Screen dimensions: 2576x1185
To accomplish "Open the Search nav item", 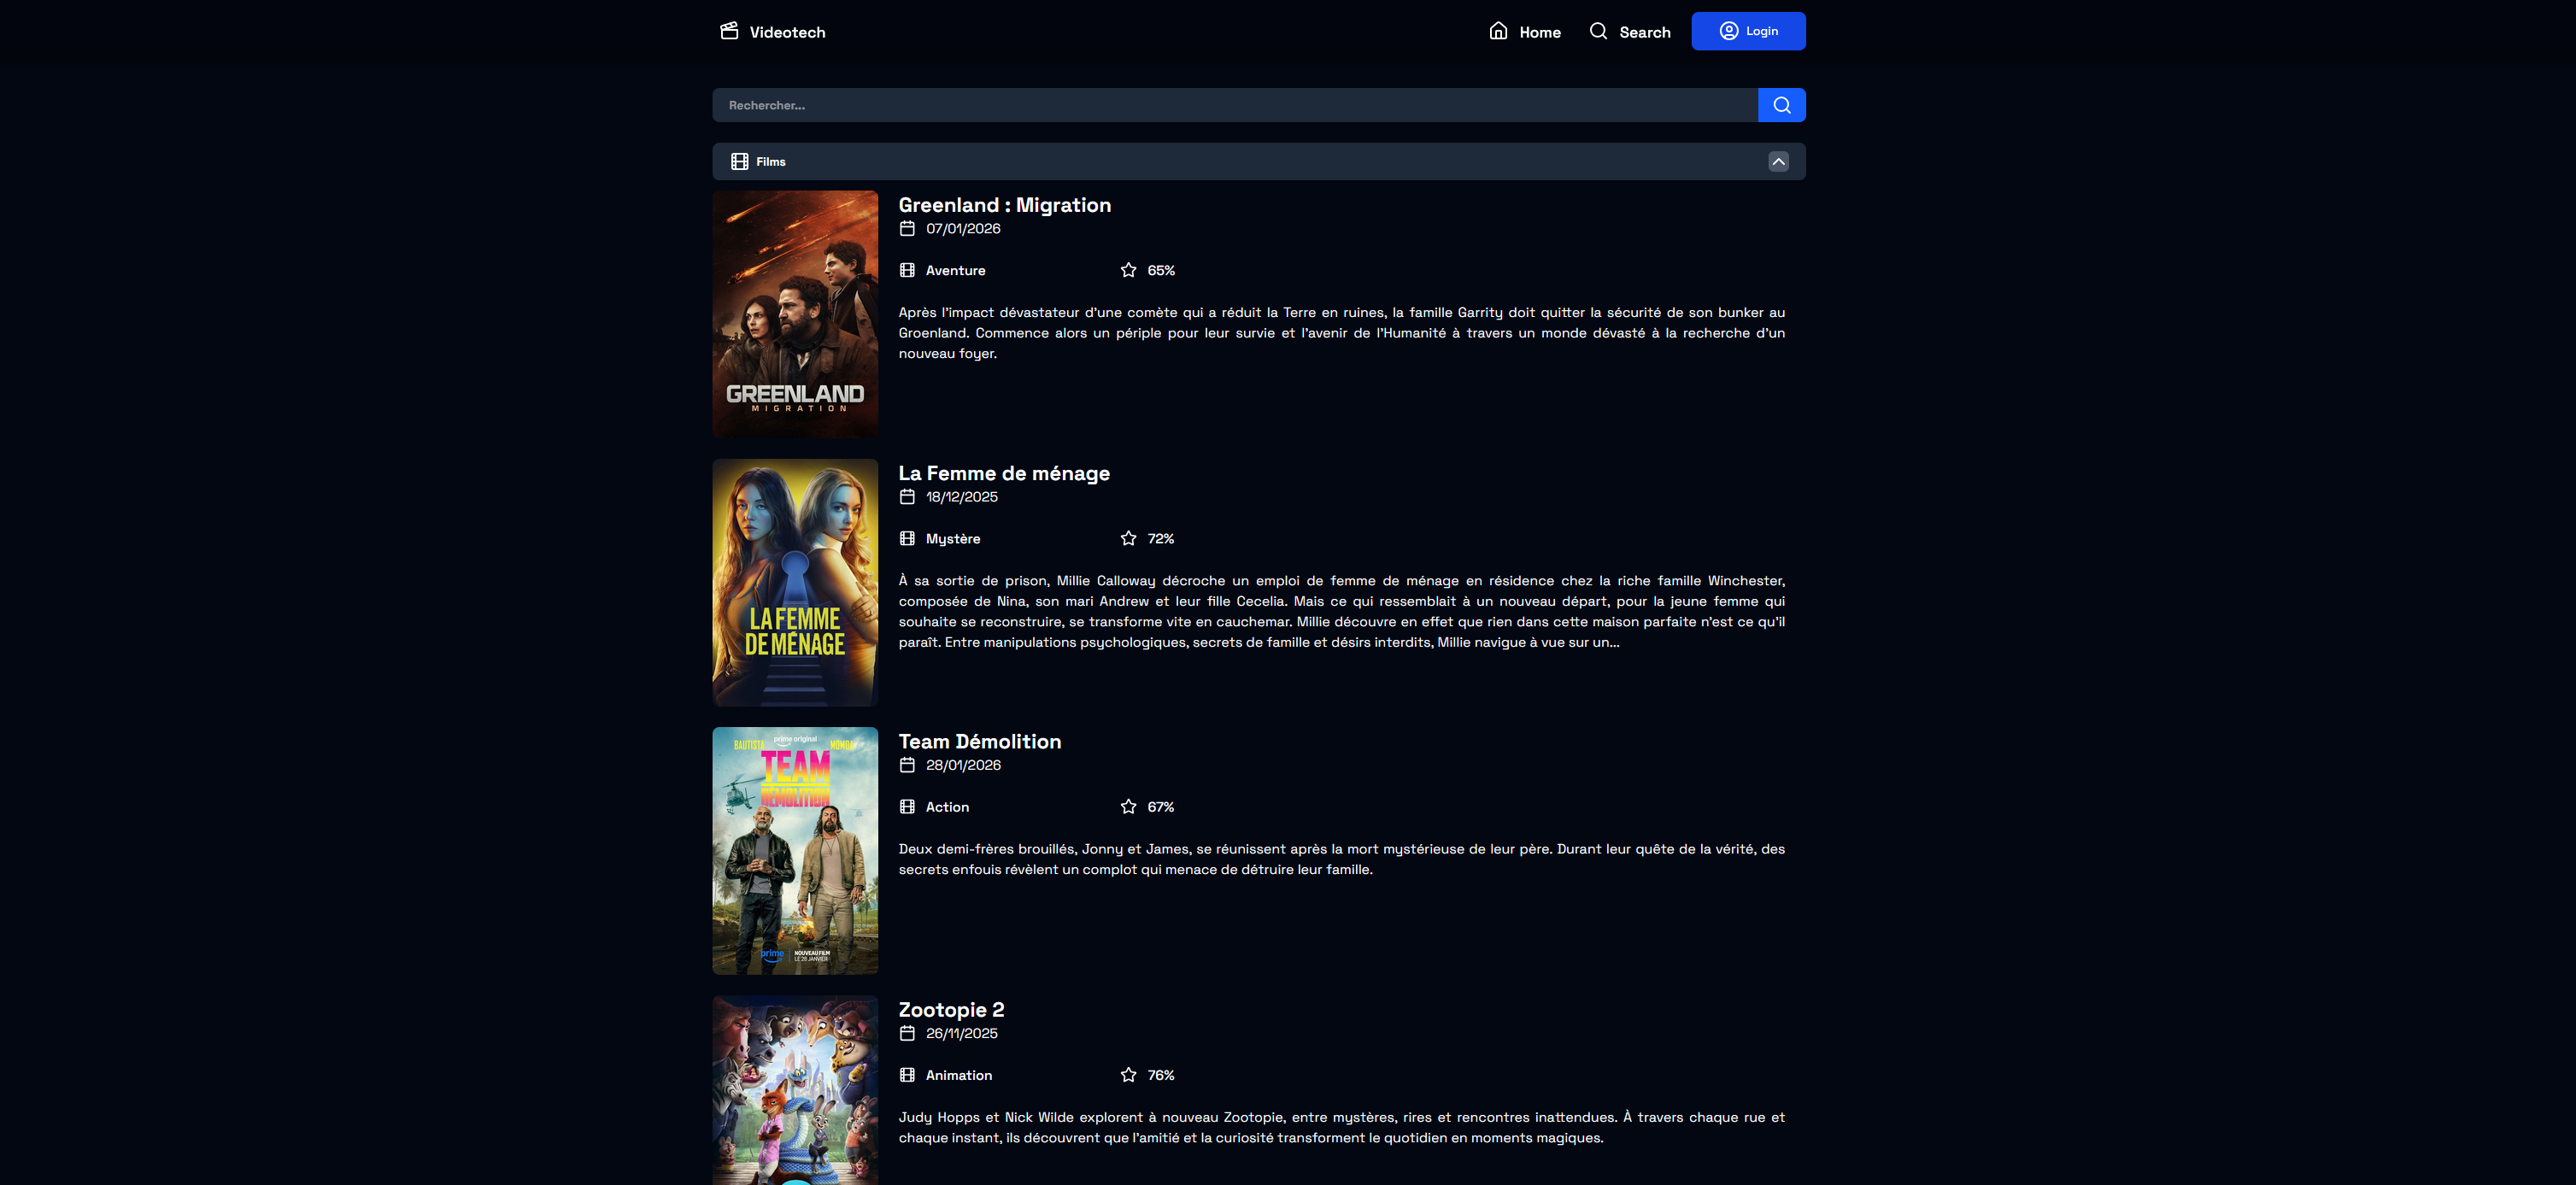I will coord(1630,32).
